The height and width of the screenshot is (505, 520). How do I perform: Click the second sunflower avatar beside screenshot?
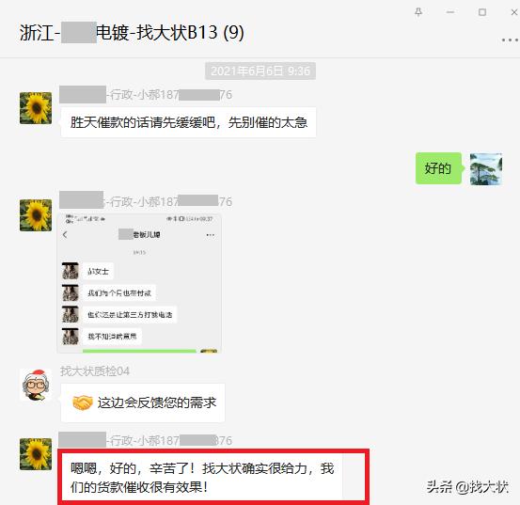(x=36, y=215)
